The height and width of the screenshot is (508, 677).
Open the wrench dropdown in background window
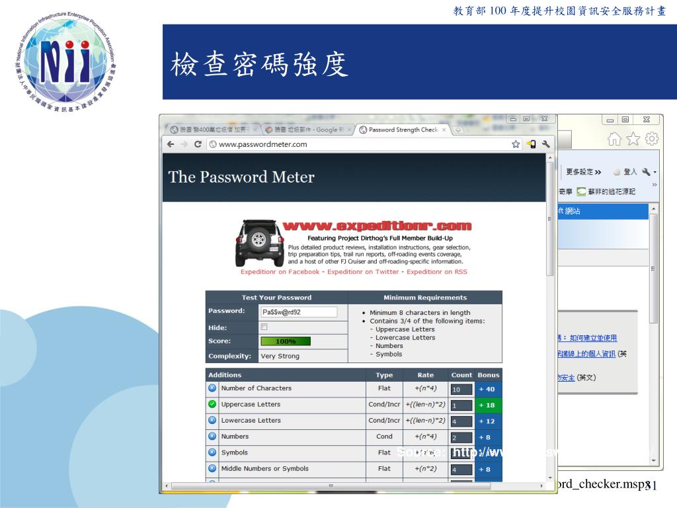649,172
